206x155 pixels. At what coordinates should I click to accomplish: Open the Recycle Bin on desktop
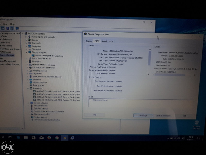pos(196,125)
